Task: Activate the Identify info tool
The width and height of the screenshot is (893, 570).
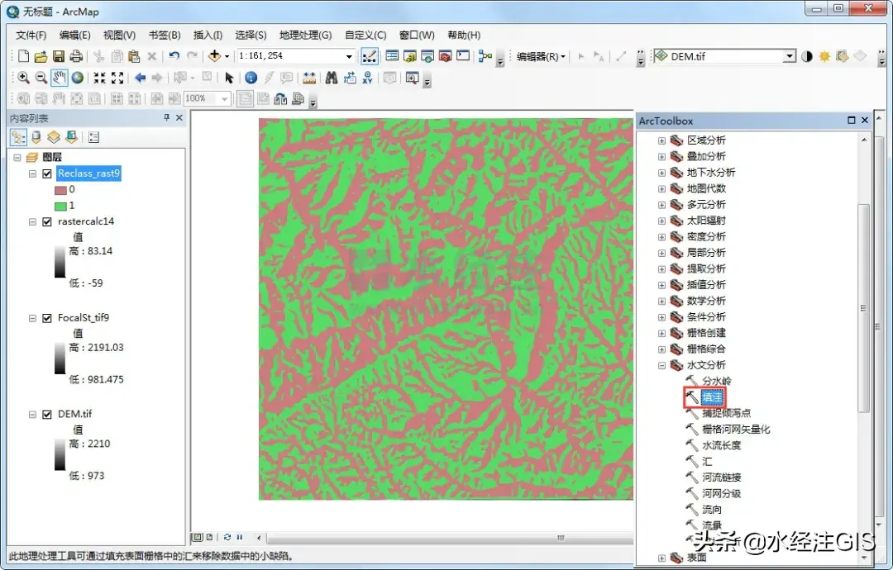Action: 251,78
